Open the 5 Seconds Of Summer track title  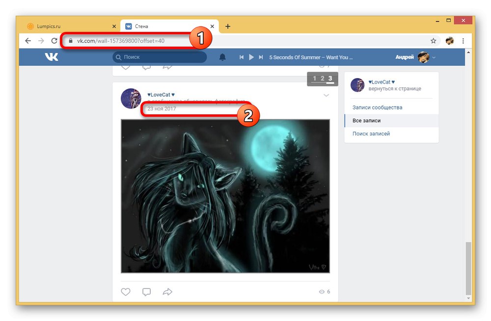311,57
